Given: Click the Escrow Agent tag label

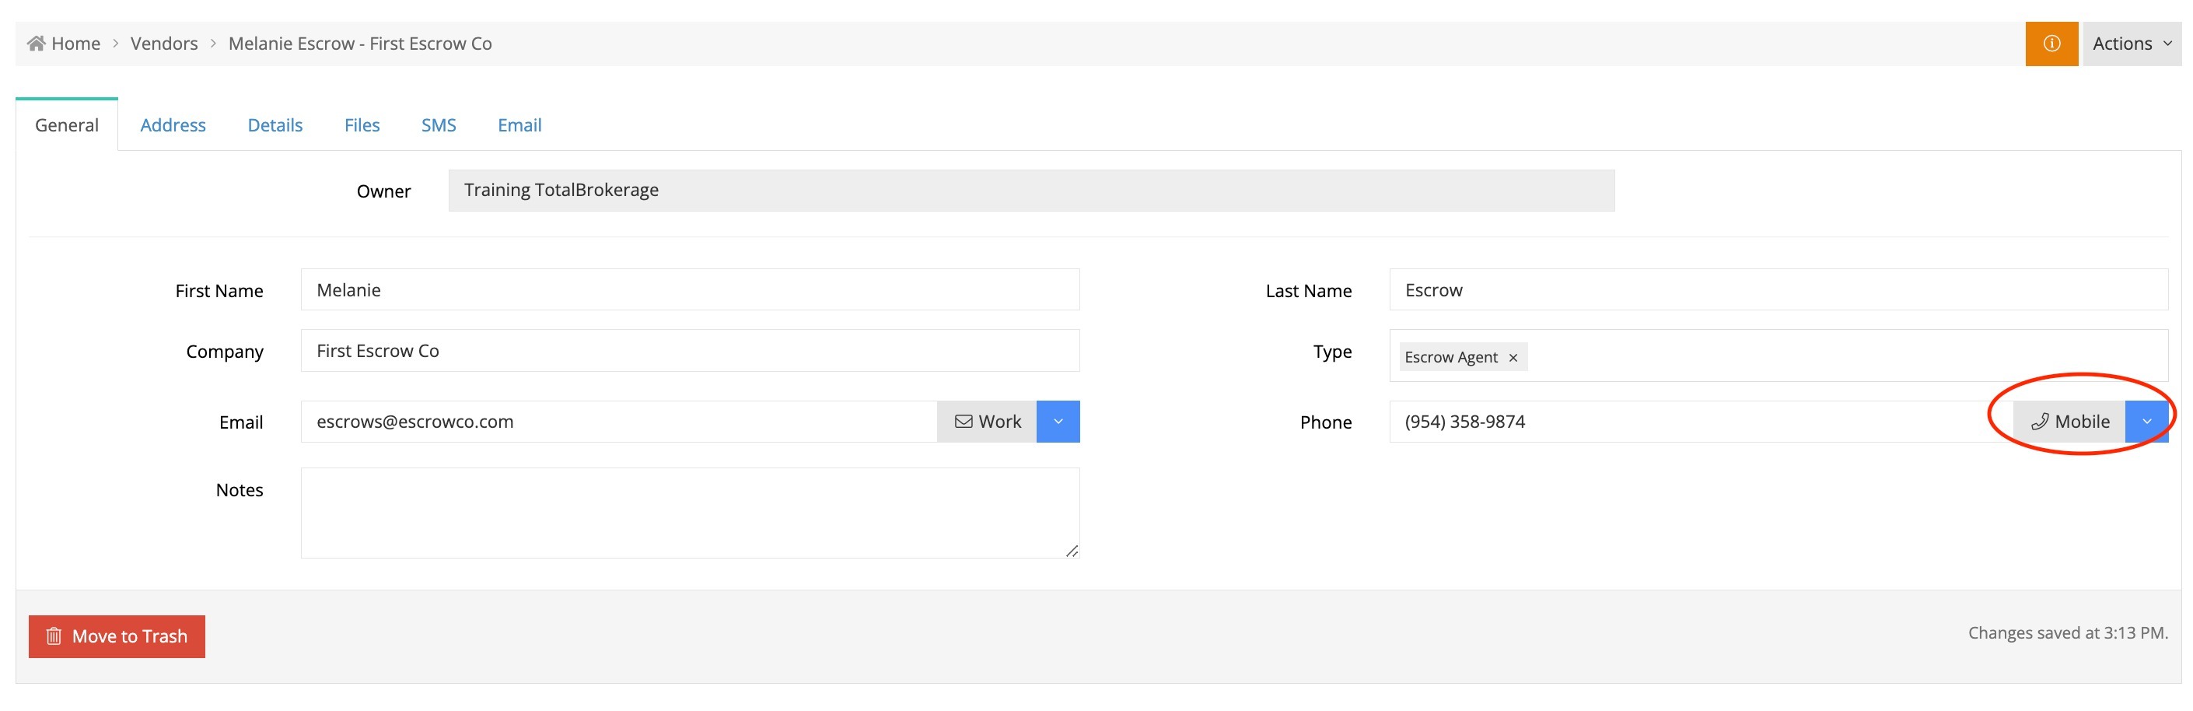Looking at the screenshot, I should pyautogui.click(x=1450, y=359).
